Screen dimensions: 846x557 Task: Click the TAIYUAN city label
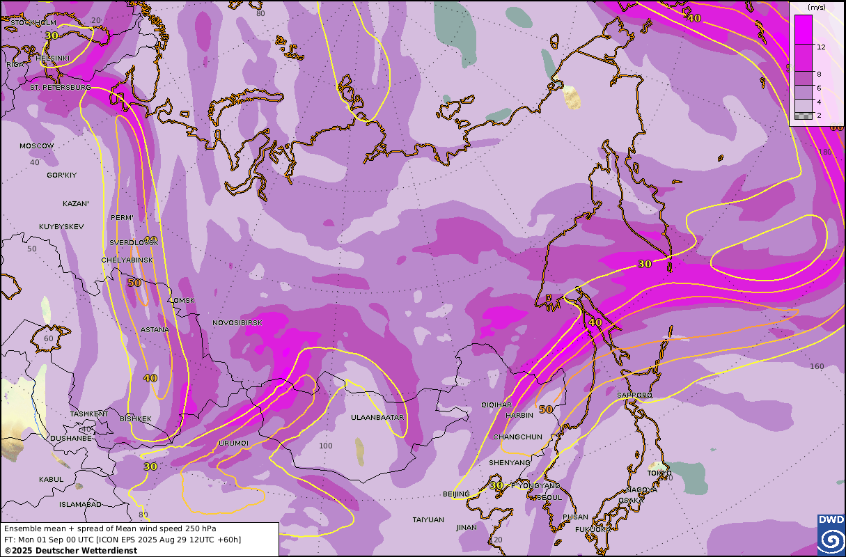click(x=428, y=519)
